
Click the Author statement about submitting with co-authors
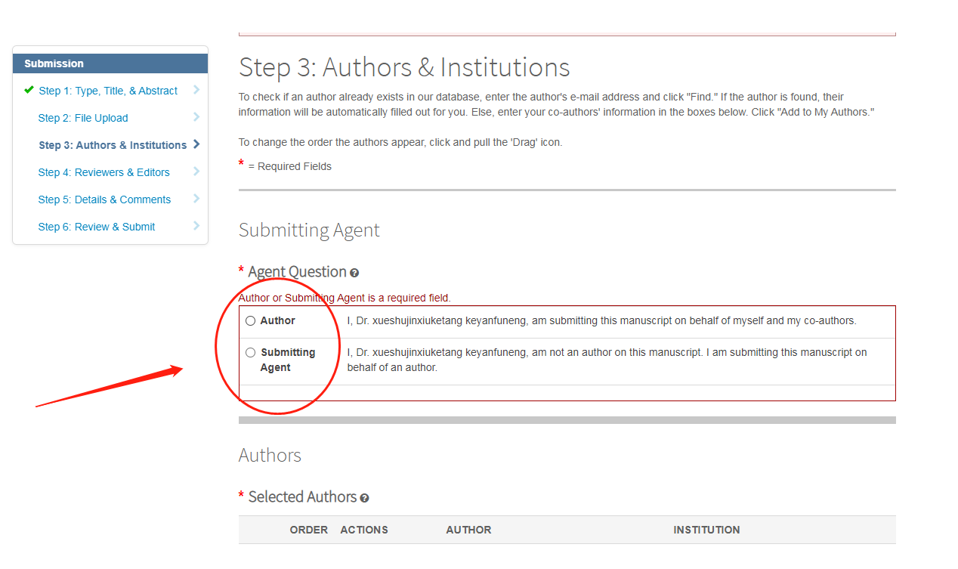coord(601,321)
